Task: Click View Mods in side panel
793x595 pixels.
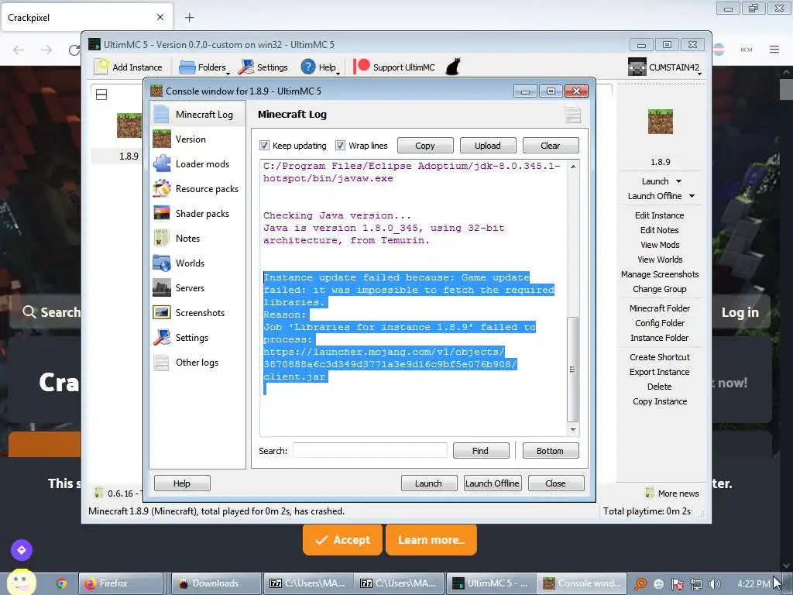Action: (660, 244)
